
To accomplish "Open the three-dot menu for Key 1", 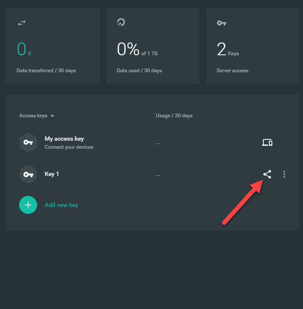I will [x=284, y=174].
